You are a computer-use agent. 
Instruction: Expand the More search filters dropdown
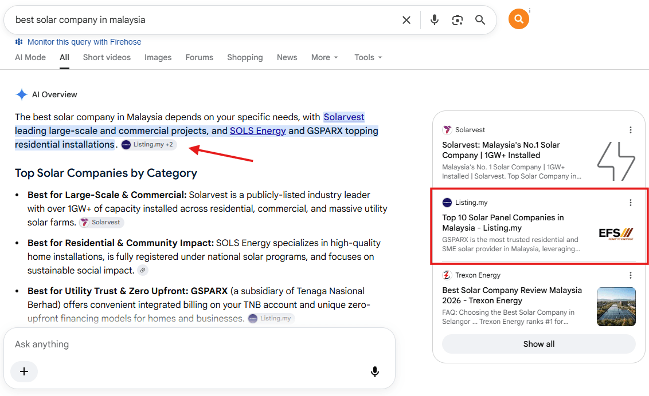pyautogui.click(x=324, y=57)
